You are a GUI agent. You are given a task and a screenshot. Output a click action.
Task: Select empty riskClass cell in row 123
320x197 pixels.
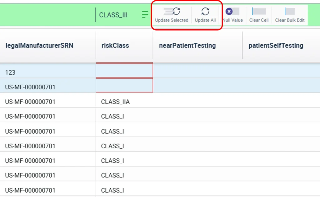coord(124,71)
